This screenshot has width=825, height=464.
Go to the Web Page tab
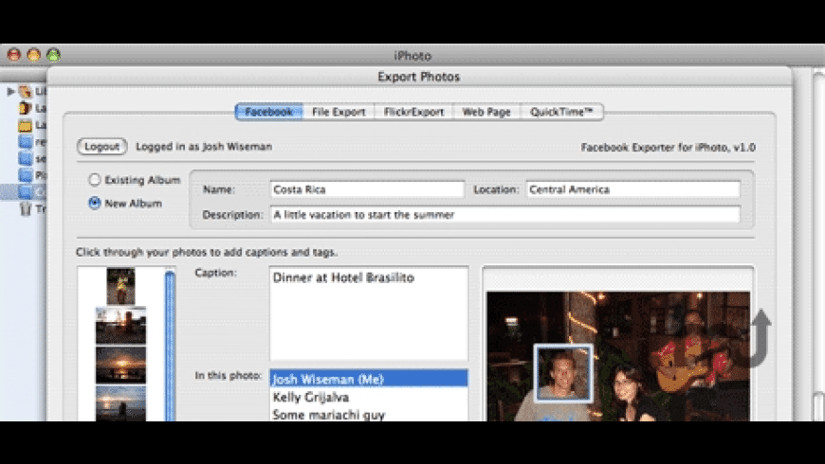(x=486, y=112)
